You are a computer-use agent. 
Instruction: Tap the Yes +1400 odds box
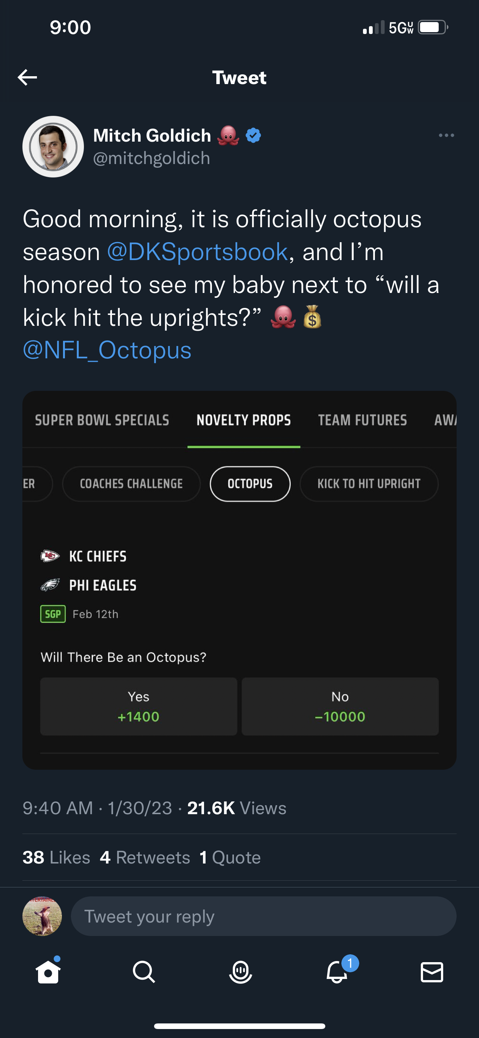(138, 706)
